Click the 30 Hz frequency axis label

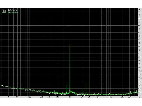(9, 97)
